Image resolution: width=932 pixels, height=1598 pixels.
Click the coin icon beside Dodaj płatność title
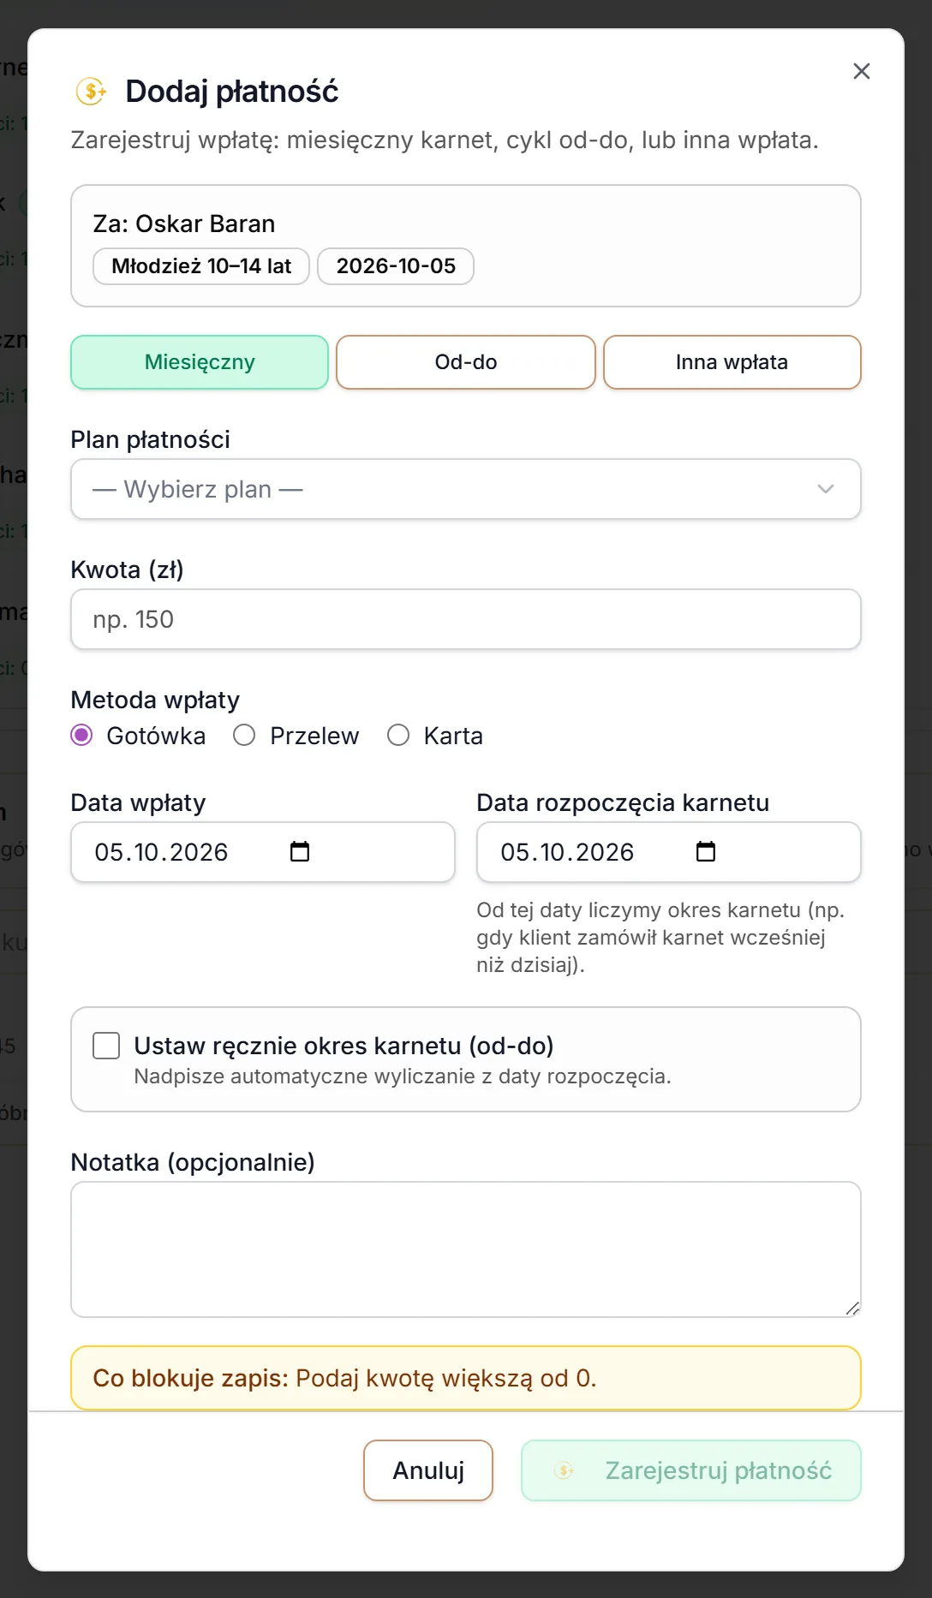point(91,91)
